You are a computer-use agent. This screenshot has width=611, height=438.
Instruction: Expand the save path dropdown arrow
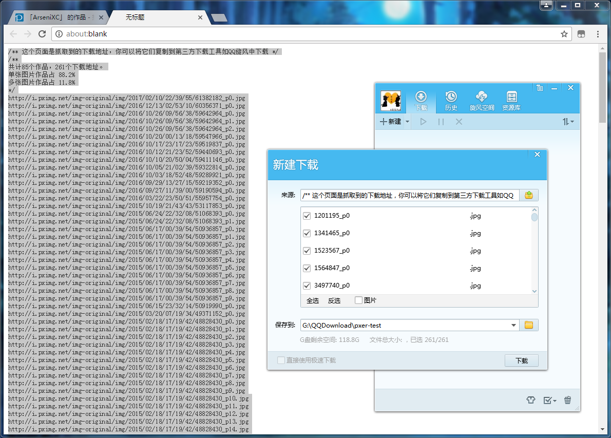coord(513,326)
